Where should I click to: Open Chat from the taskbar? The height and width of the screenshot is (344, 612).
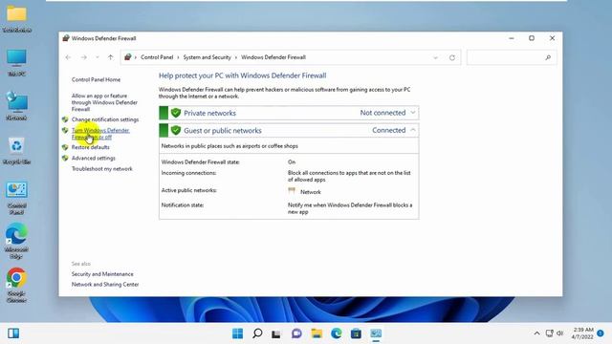click(296, 333)
